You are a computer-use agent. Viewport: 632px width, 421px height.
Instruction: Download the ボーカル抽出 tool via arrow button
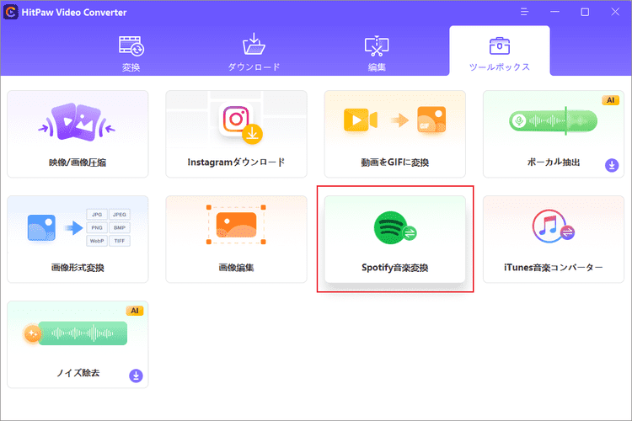pyautogui.click(x=612, y=165)
